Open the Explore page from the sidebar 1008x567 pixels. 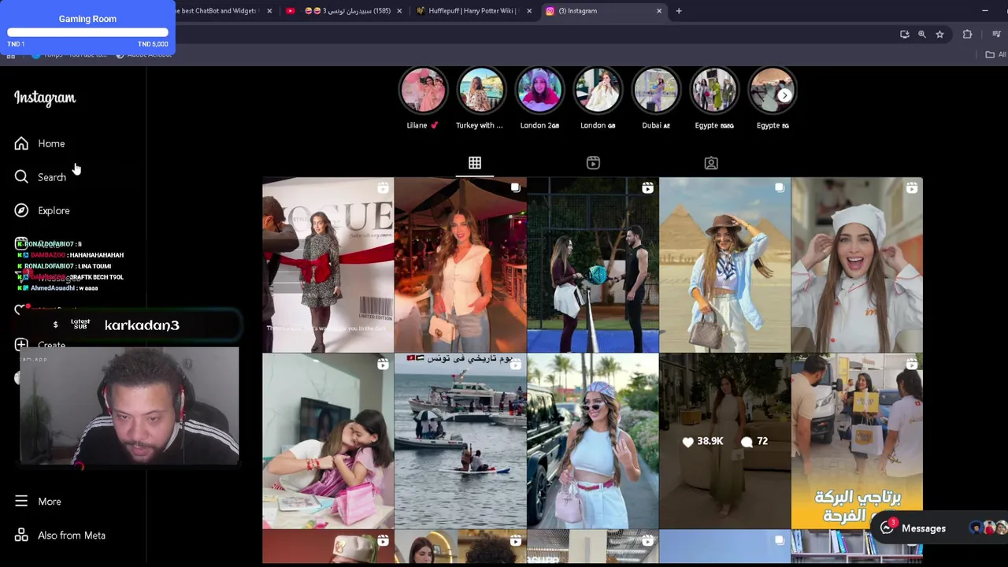click(42, 210)
